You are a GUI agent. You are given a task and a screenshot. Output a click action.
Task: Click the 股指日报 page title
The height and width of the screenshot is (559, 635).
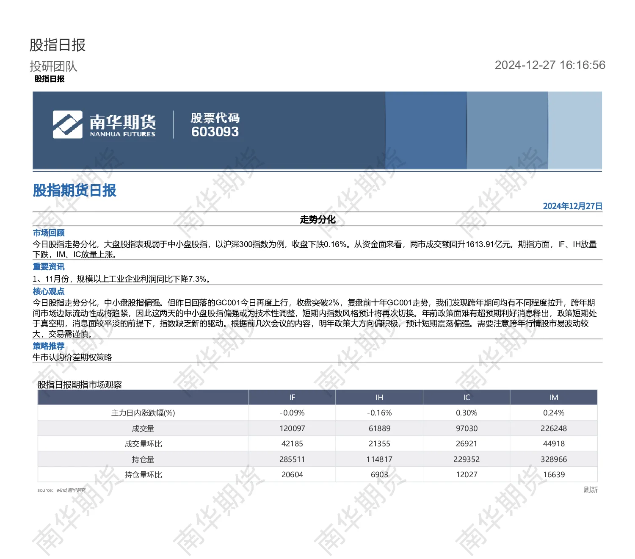point(58,45)
